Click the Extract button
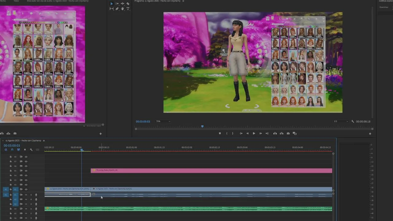This screenshot has height=221, width=393. coord(282,134)
